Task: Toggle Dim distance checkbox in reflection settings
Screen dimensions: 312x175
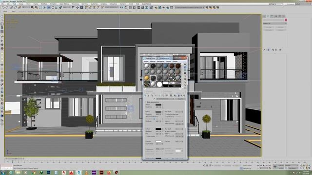Action: [x=166, y=117]
